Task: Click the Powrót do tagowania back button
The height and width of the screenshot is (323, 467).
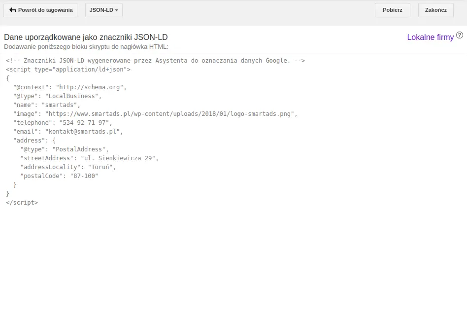Action: [40, 10]
